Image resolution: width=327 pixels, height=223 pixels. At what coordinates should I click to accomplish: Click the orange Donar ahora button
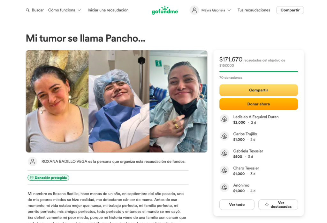[258, 104]
